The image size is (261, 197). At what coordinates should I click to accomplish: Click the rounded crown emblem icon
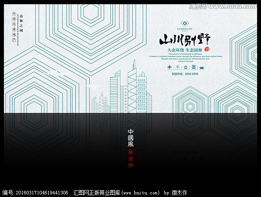186,68
